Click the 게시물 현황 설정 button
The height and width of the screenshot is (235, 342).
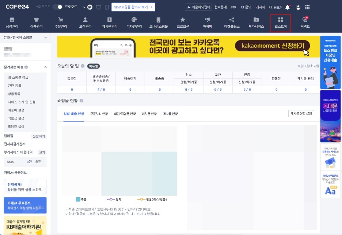[x=301, y=113]
